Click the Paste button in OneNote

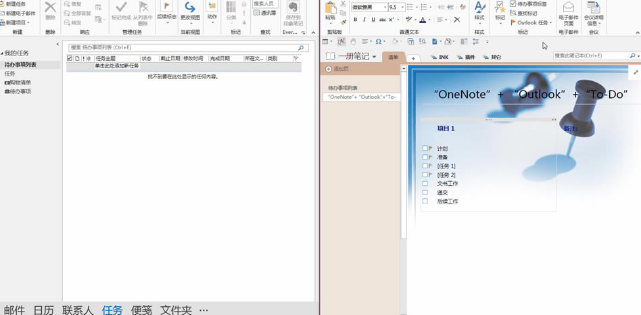(331, 11)
